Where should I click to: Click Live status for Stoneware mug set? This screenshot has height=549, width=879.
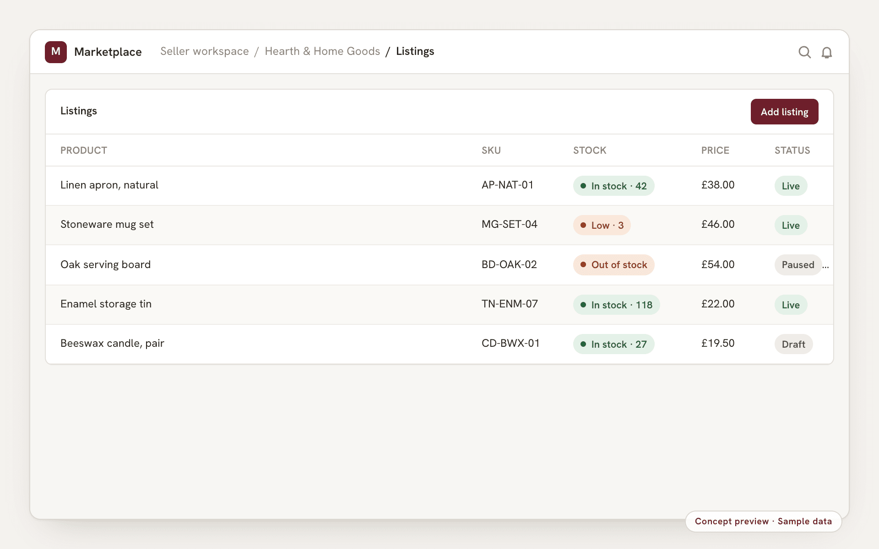tap(791, 225)
